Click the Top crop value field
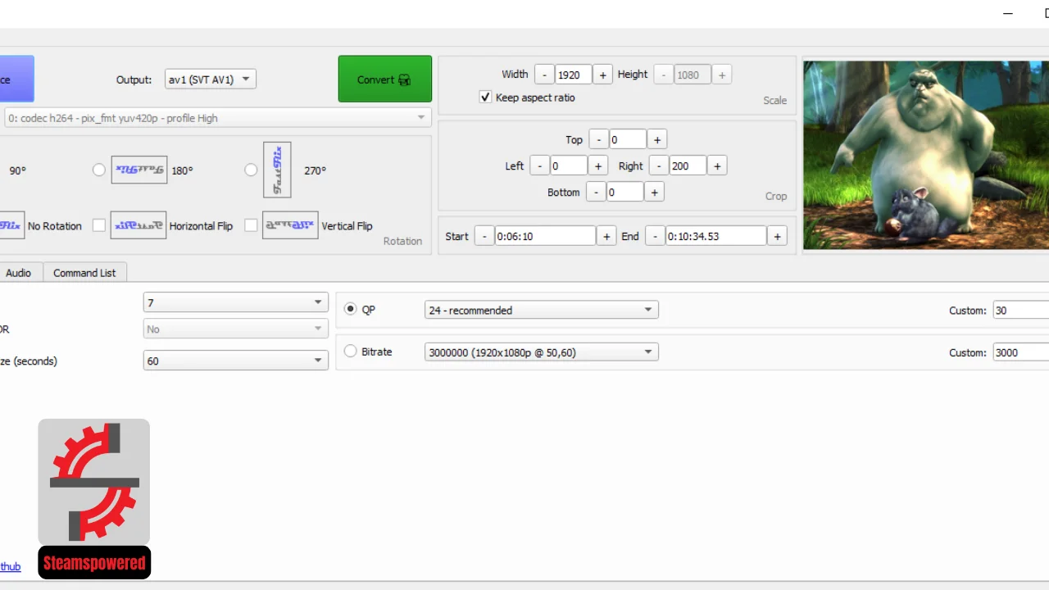The width and height of the screenshot is (1049, 590). (628, 139)
